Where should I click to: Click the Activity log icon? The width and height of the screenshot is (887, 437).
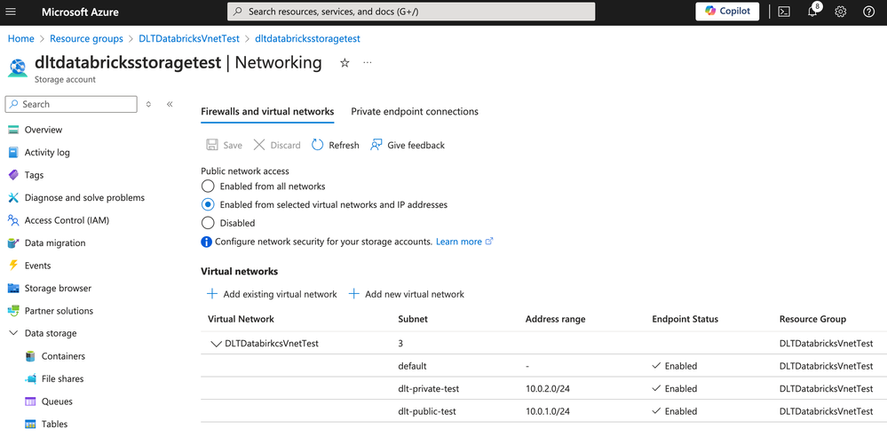[x=13, y=152]
